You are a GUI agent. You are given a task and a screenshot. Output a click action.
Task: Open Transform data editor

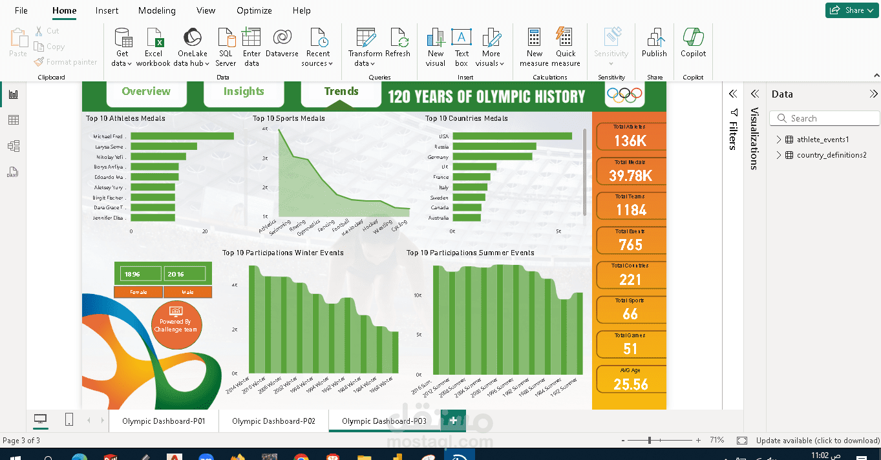[365, 47]
